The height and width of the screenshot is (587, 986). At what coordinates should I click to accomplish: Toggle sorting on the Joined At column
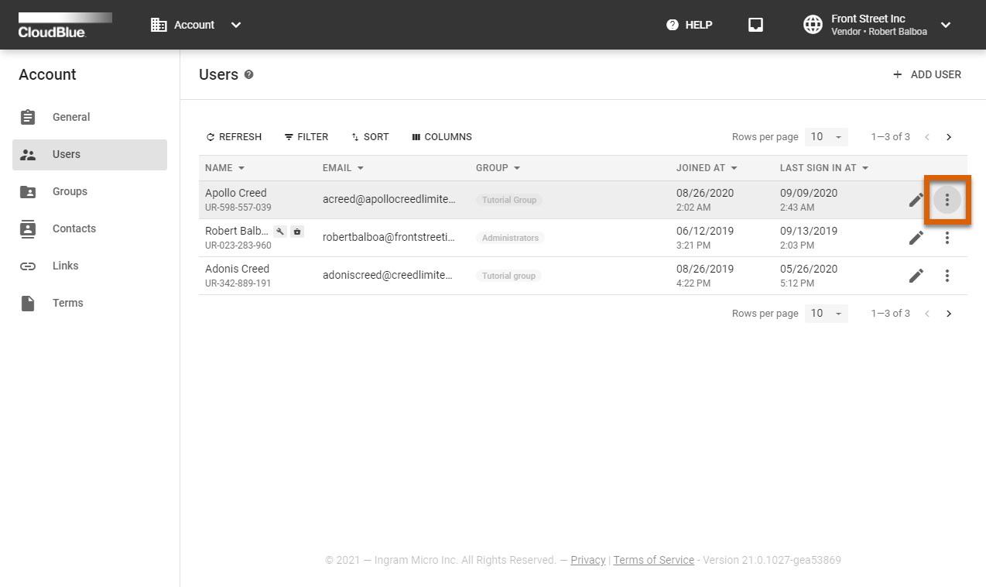coord(707,167)
